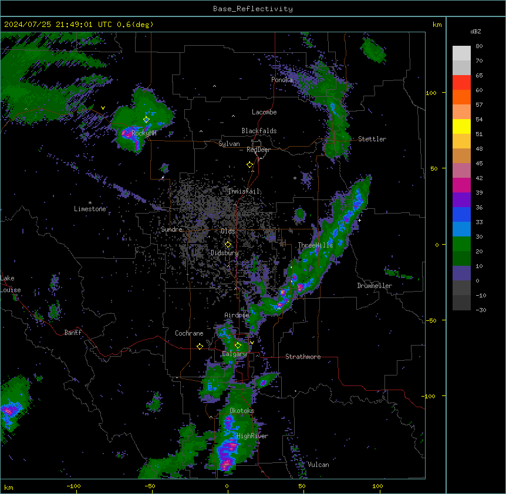Click the -100 tick on bottom axis

73,486
